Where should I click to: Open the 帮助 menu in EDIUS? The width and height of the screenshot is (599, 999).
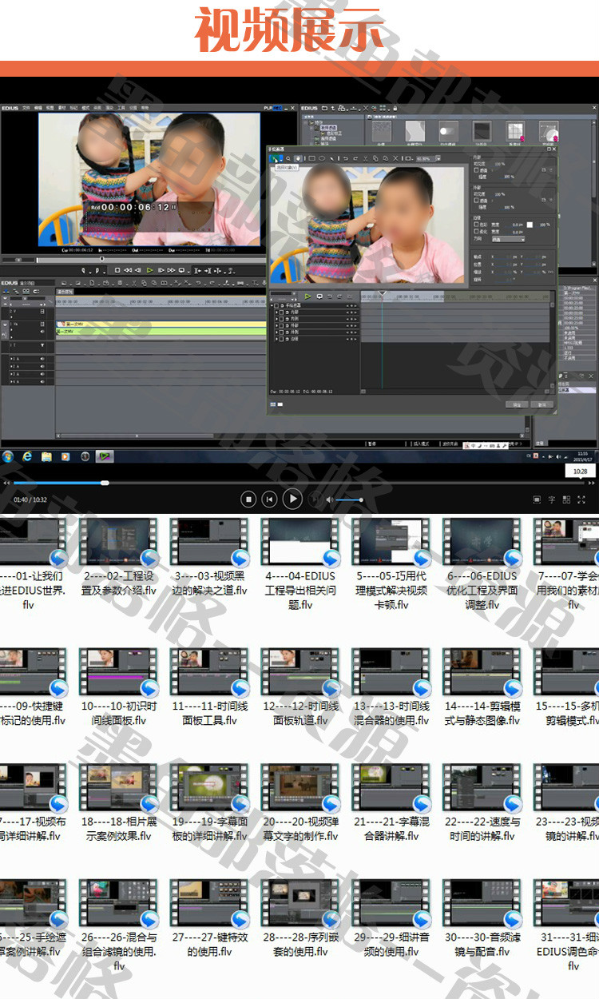coord(145,108)
